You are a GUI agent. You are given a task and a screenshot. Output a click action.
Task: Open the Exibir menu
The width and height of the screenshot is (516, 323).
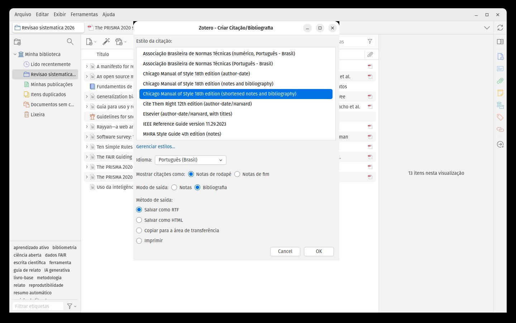click(x=60, y=14)
